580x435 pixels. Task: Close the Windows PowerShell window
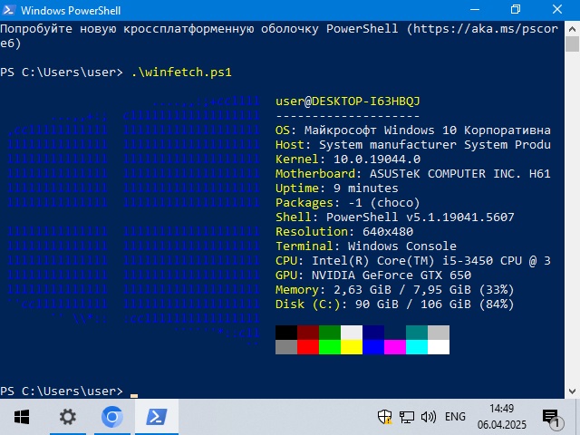(x=557, y=10)
